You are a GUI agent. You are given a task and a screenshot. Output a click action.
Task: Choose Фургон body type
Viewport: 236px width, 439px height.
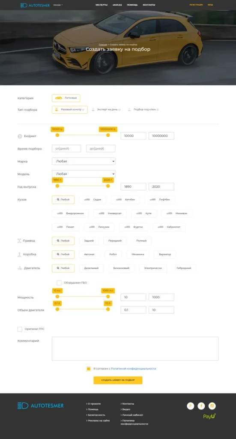pyautogui.click(x=133, y=227)
